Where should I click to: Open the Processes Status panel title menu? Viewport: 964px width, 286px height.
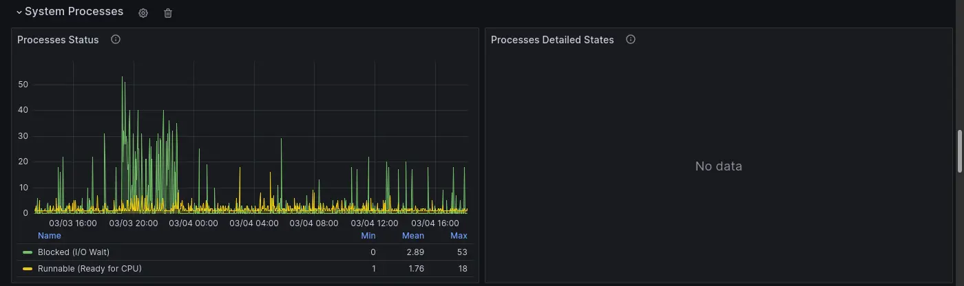point(58,40)
